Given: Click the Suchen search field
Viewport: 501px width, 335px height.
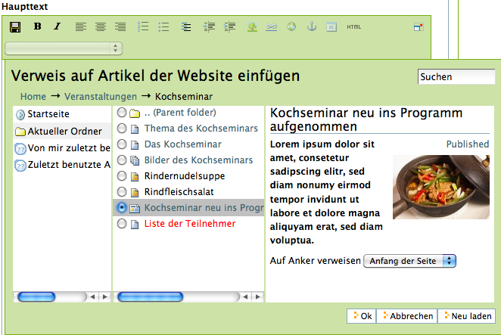Looking at the screenshot, I should [x=456, y=76].
